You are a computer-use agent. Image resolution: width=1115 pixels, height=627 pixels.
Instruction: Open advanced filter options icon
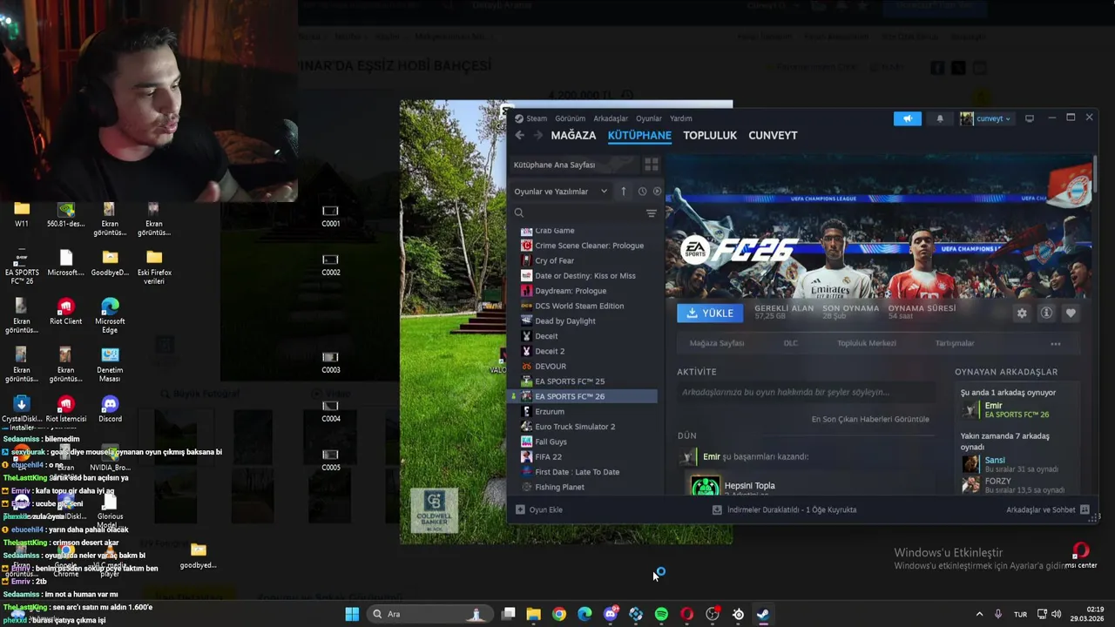(x=651, y=212)
